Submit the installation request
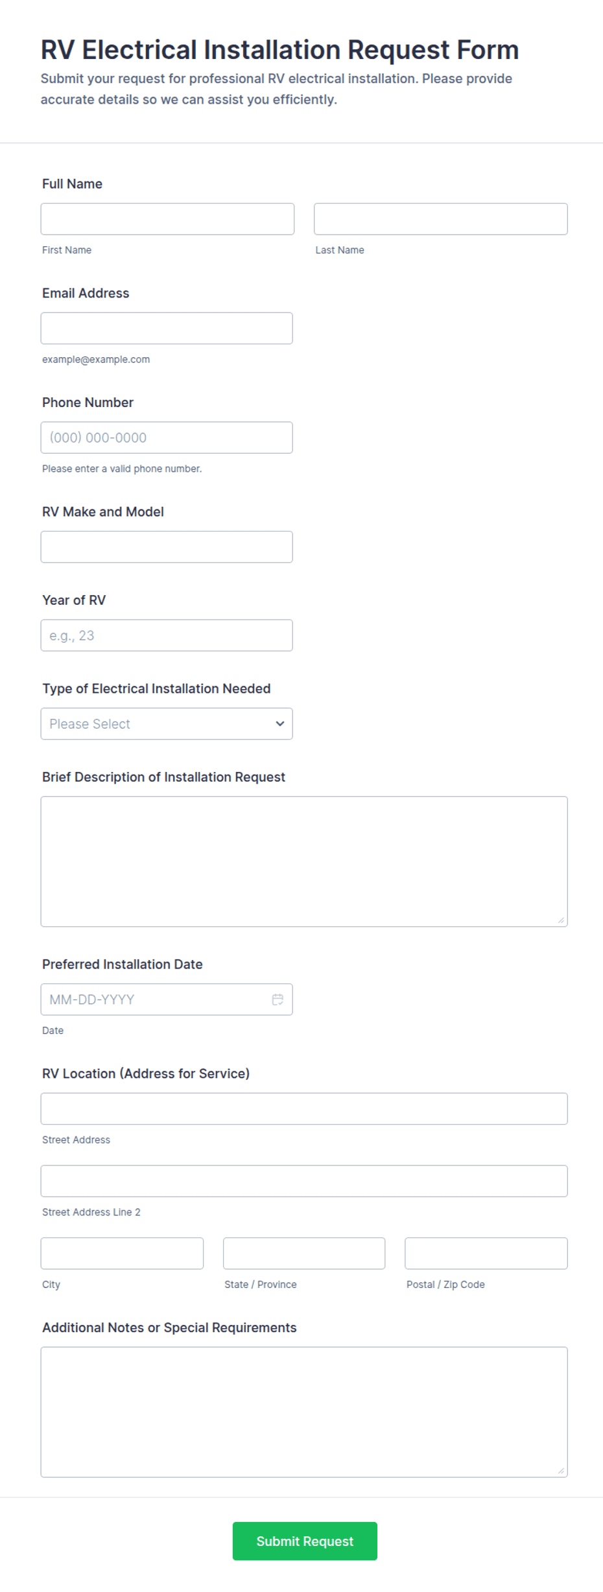The image size is (603, 1592). (305, 1541)
